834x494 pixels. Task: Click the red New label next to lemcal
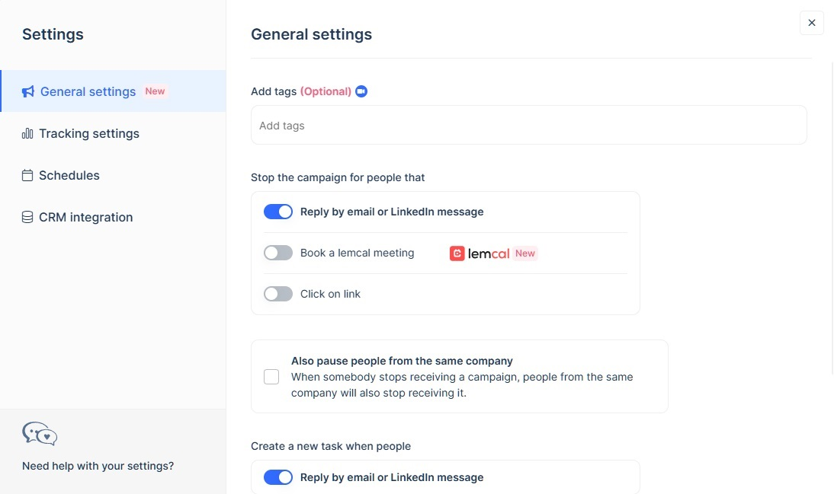[x=524, y=253]
